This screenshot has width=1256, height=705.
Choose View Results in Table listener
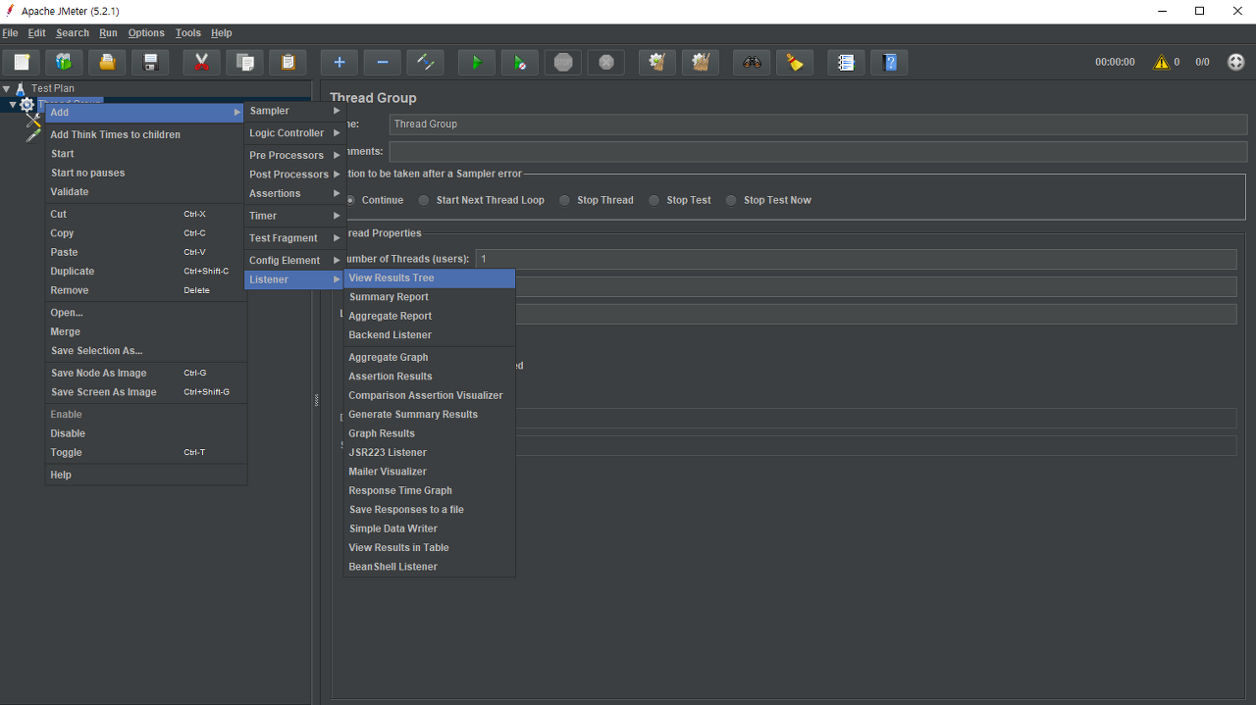pyautogui.click(x=430, y=548)
